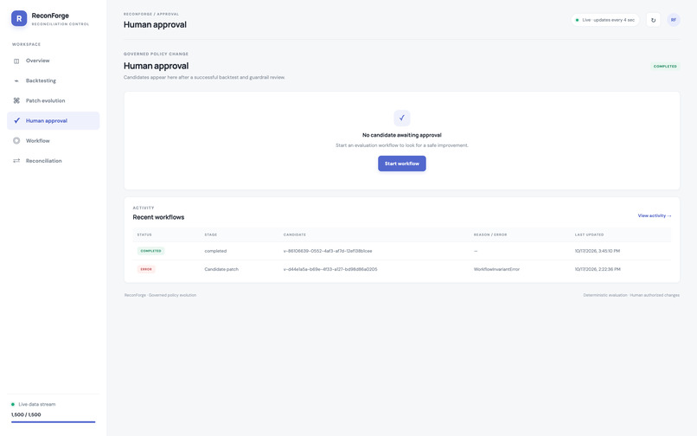697x436 pixels.
Task: Click the checkmark icon above No candidate message
Action: pos(402,118)
